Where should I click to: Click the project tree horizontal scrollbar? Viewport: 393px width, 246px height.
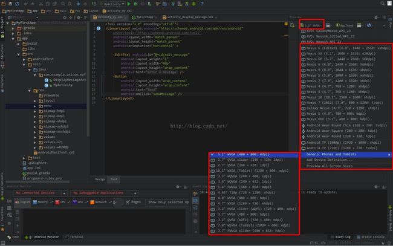37,181
